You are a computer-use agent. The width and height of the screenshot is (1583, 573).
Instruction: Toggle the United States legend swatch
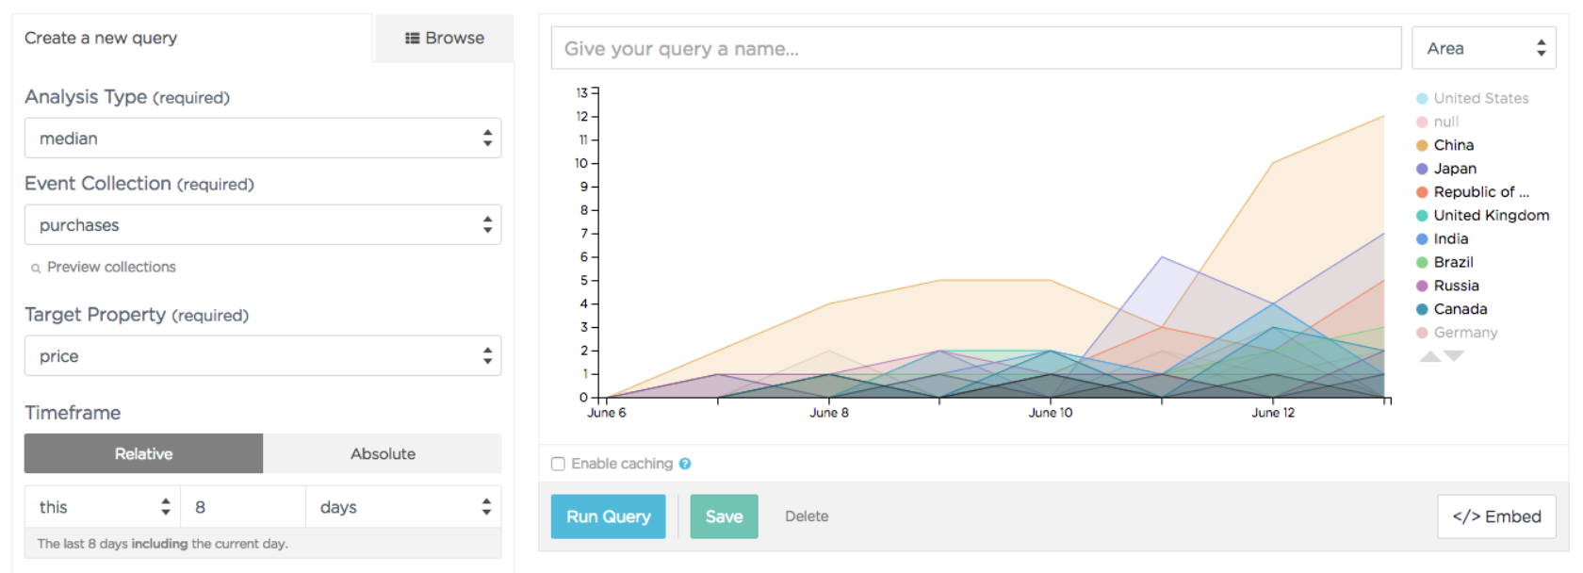coord(1422,99)
